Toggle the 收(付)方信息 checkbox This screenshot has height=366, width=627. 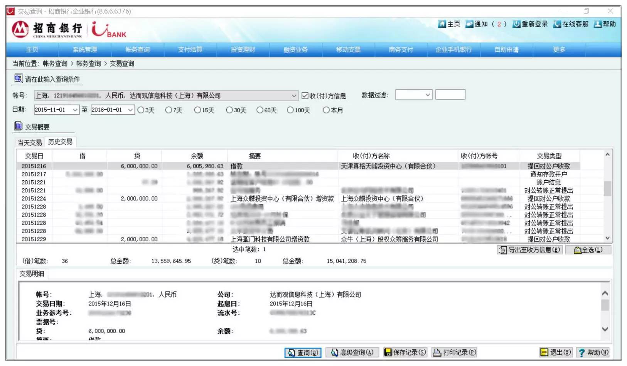(305, 96)
